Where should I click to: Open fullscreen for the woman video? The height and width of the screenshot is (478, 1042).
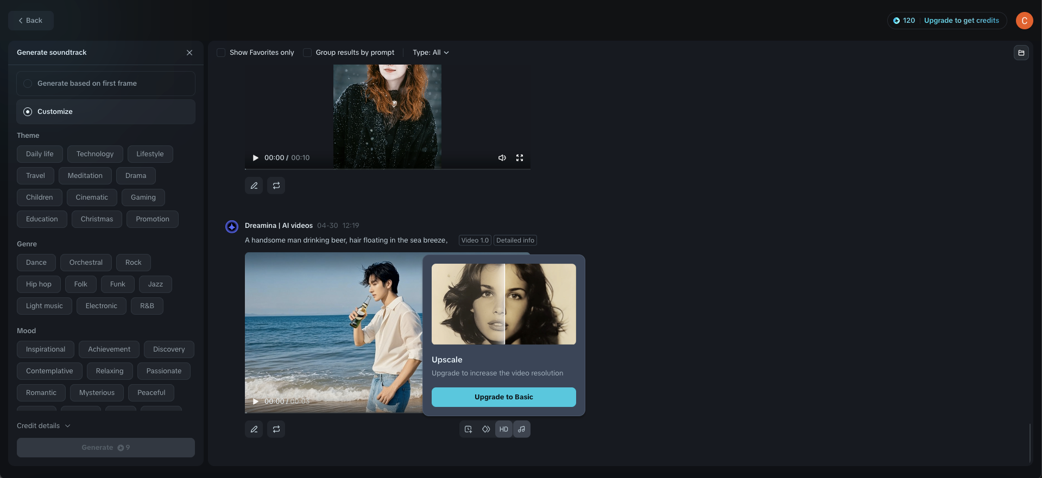point(520,158)
